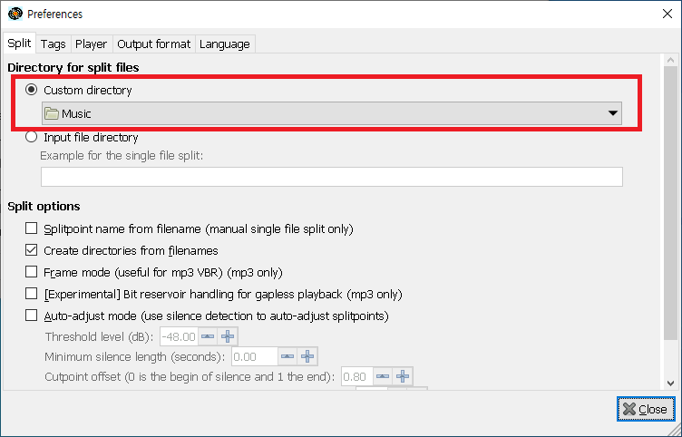This screenshot has height=437, width=682.
Task: Uncheck Create directories from filenames
Action: [33, 251]
